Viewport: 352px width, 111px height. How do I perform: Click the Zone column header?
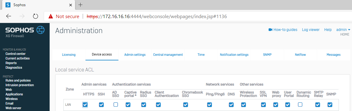point(70,89)
